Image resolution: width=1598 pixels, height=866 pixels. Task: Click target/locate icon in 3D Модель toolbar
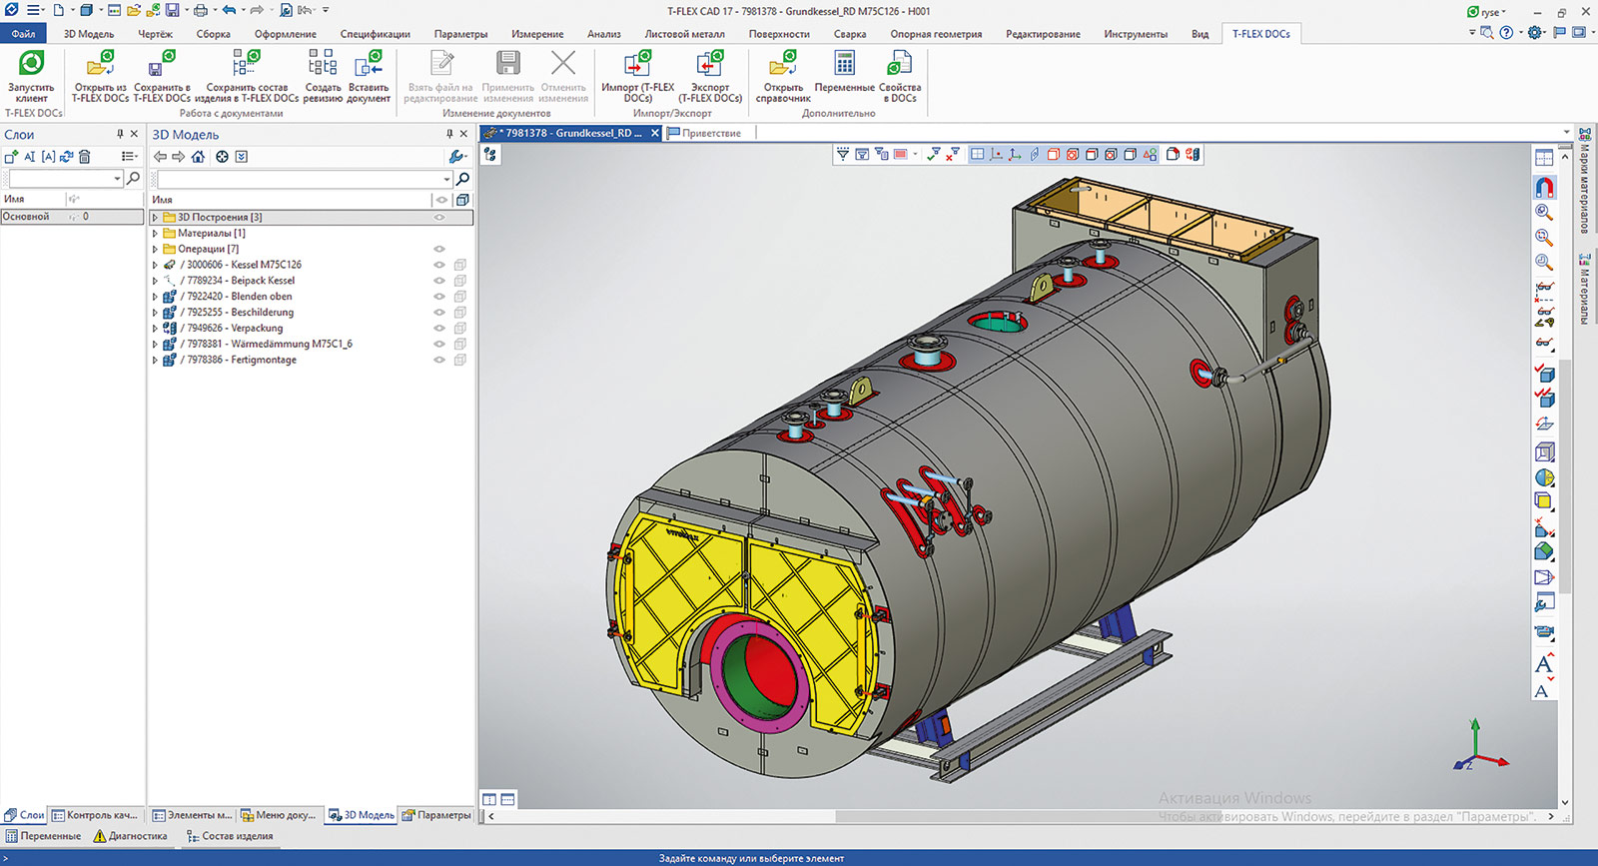pyautogui.click(x=222, y=157)
